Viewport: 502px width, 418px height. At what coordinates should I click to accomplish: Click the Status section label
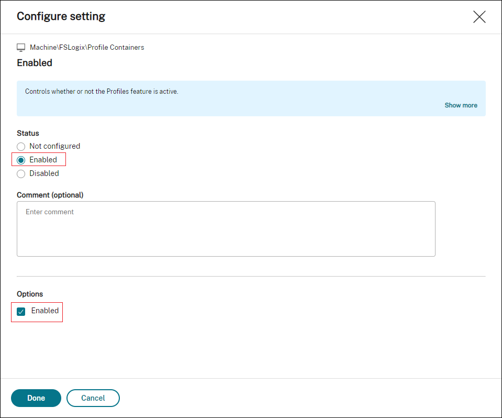click(x=28, y=134)
